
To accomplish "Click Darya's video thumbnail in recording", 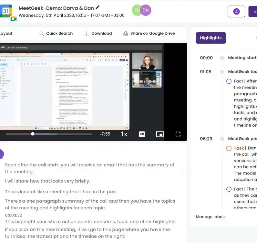I will (x=147, y=61).
